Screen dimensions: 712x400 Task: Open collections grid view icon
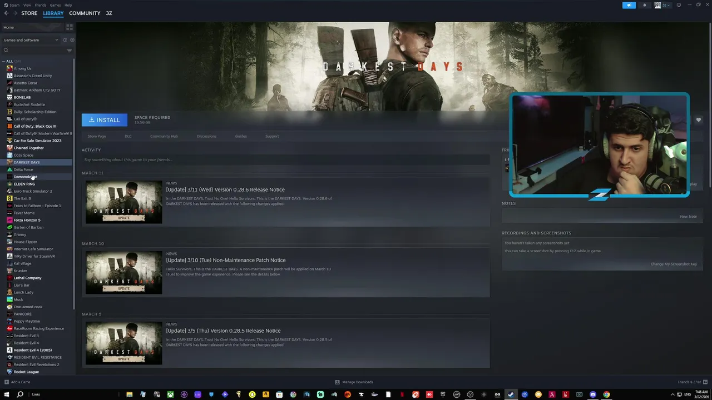pos(70,27)
